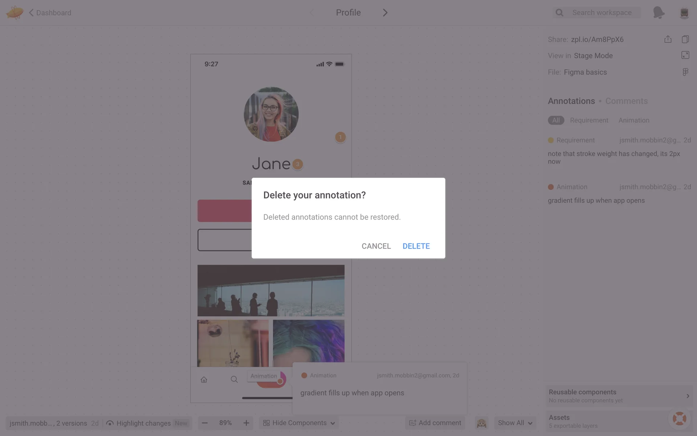
Task: Open Figma file icon
Action: click(685, 72)
